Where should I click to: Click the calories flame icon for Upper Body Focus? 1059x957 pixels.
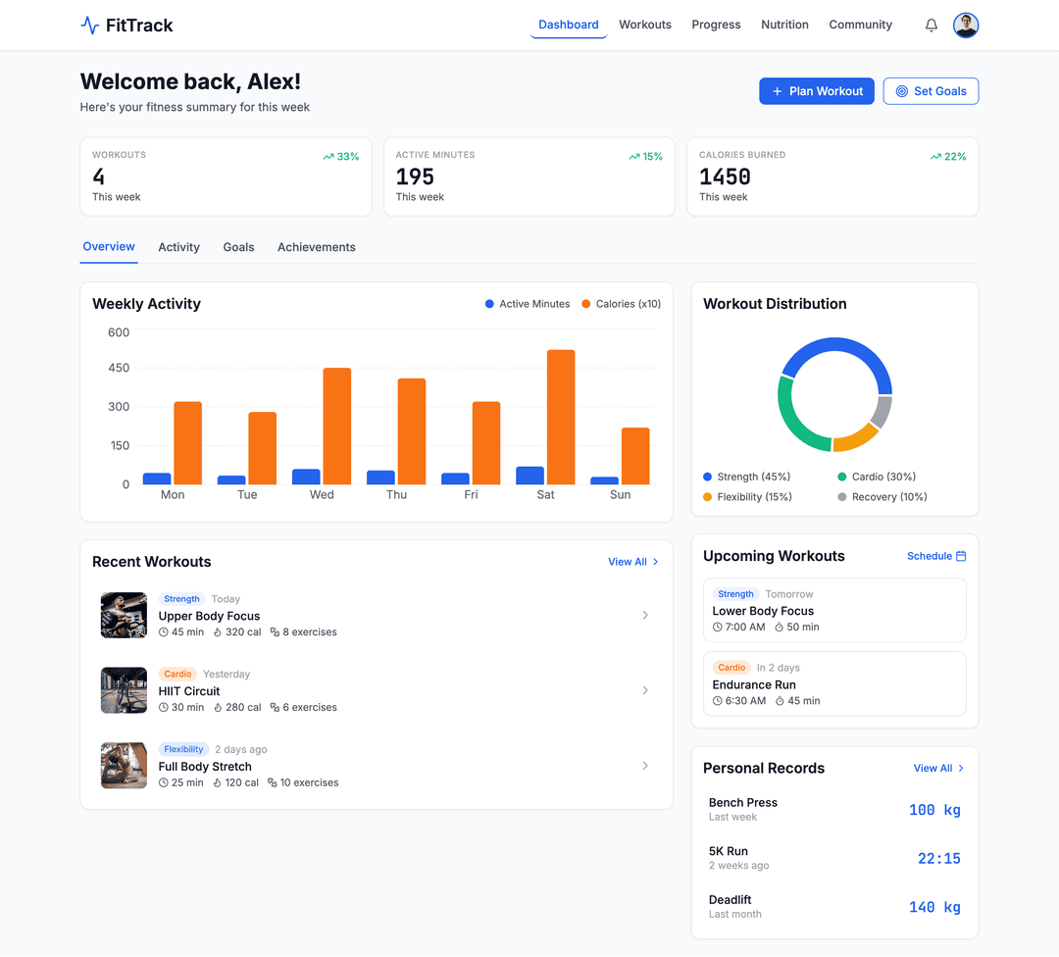(220, 631)
